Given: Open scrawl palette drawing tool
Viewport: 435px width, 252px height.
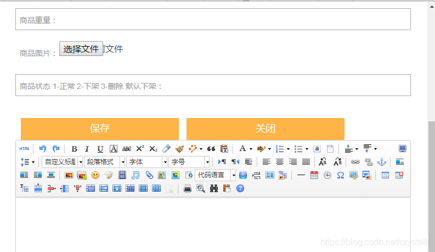Looking at the screenshot, I should click(x=109, y=175).
